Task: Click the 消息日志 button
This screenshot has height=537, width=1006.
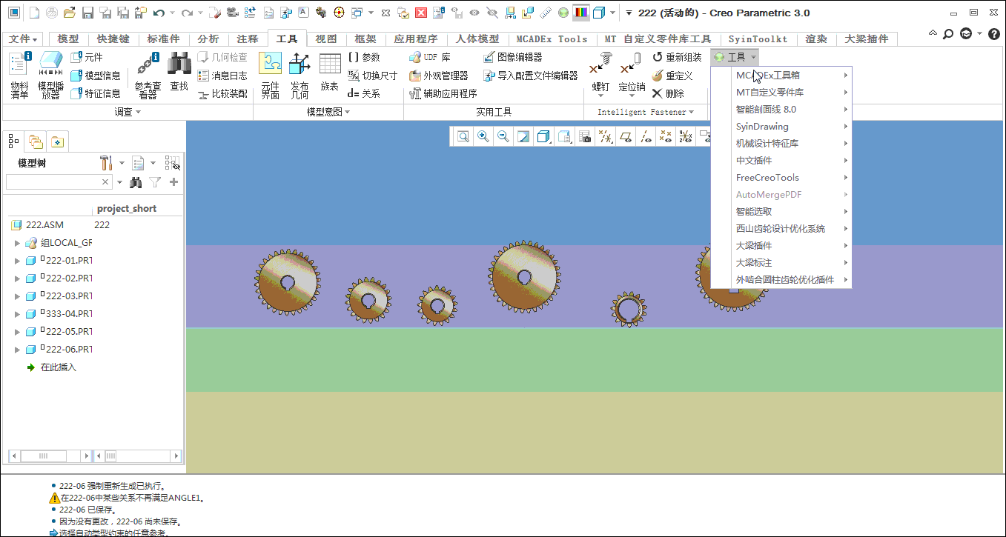Action: [x=222, y=76]
